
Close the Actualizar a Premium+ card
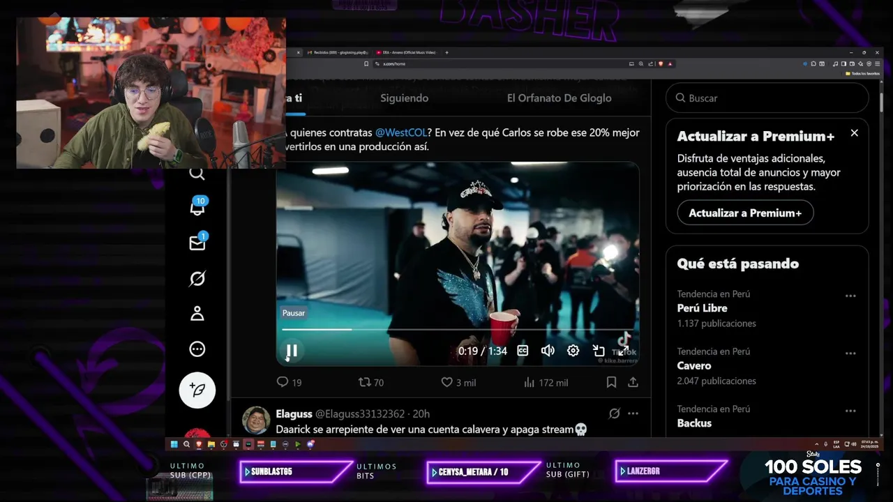coord(854,132)
